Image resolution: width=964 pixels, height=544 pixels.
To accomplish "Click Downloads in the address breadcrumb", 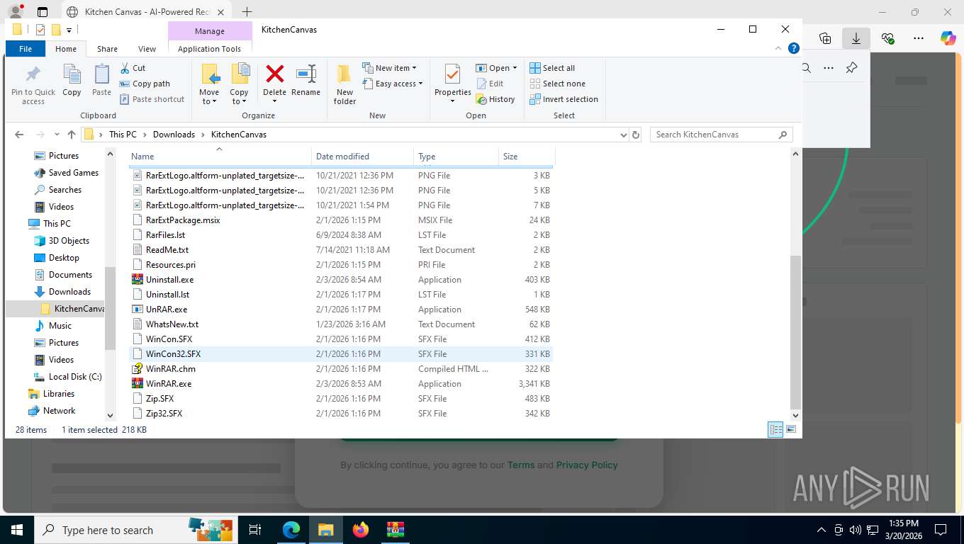I will click(x=174, y=135).
